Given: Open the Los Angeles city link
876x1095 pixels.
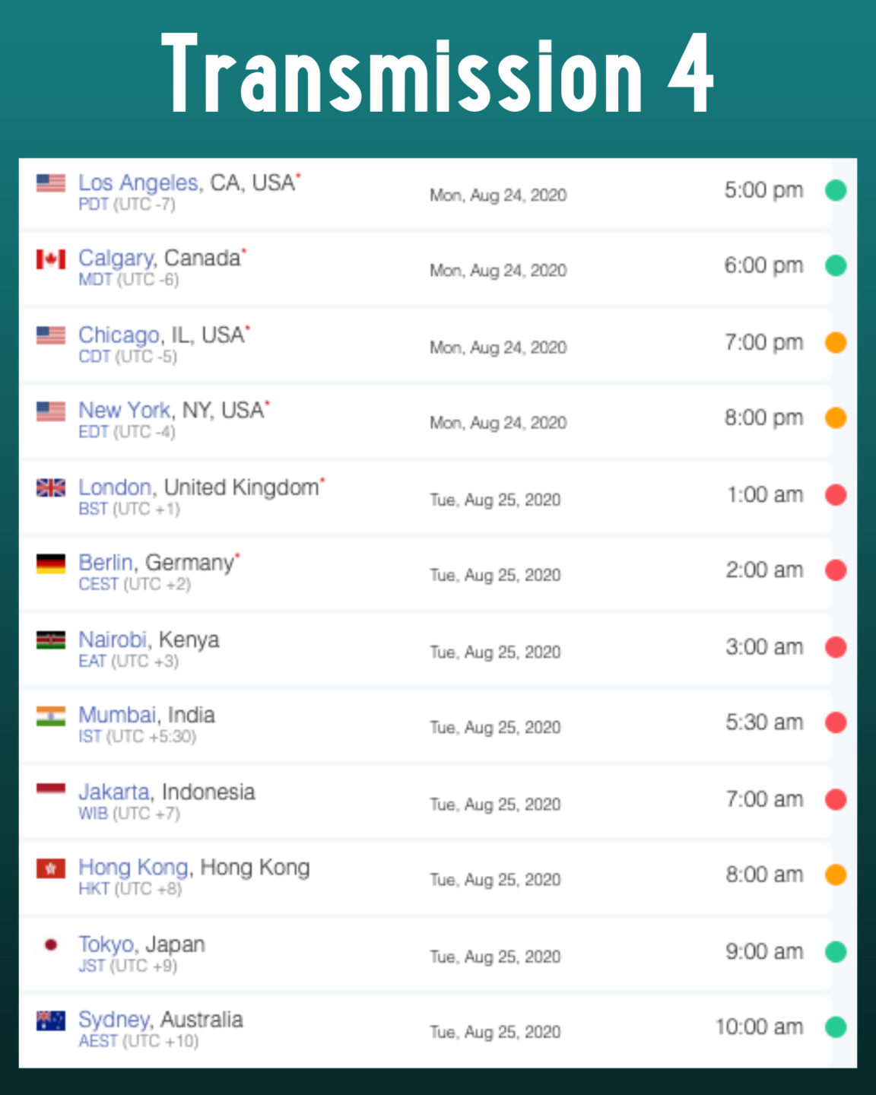Looking at the screenshot, I should (138, 182).
